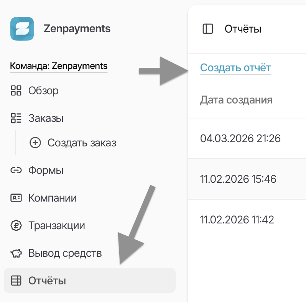
Task: Click the Обзор grid icon
Action: pos(16,91)
